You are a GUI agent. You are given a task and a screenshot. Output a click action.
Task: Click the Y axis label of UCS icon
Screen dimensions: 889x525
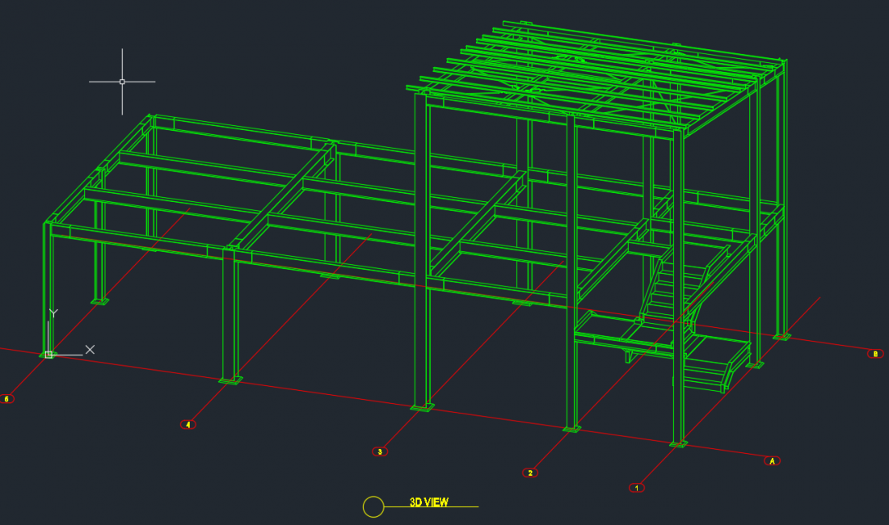point(53,312)
